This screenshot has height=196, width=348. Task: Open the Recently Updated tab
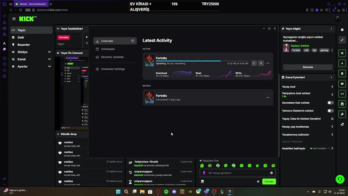click(115, 57)
